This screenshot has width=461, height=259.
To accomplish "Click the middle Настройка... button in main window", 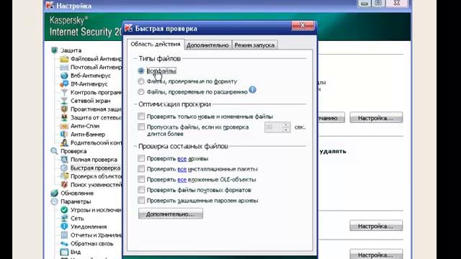I will tap(376, 226).
